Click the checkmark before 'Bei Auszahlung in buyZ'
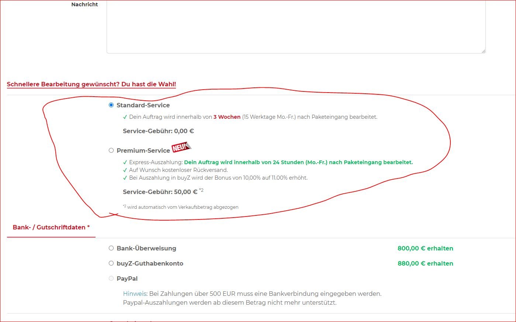 pyautogui.click(x=125, y=178)
